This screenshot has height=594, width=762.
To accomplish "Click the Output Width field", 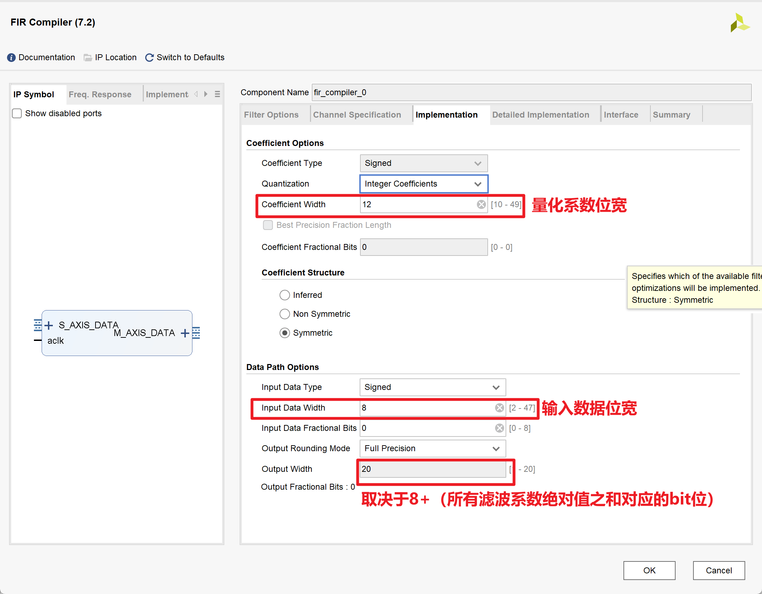I will tap(433, 469).
